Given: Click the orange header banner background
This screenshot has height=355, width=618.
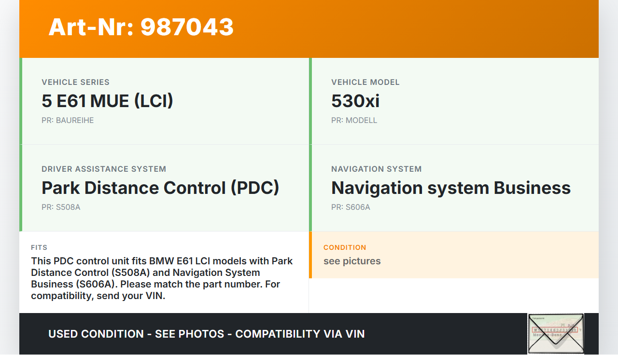Looking at the screenshot, I should point(415,29).
